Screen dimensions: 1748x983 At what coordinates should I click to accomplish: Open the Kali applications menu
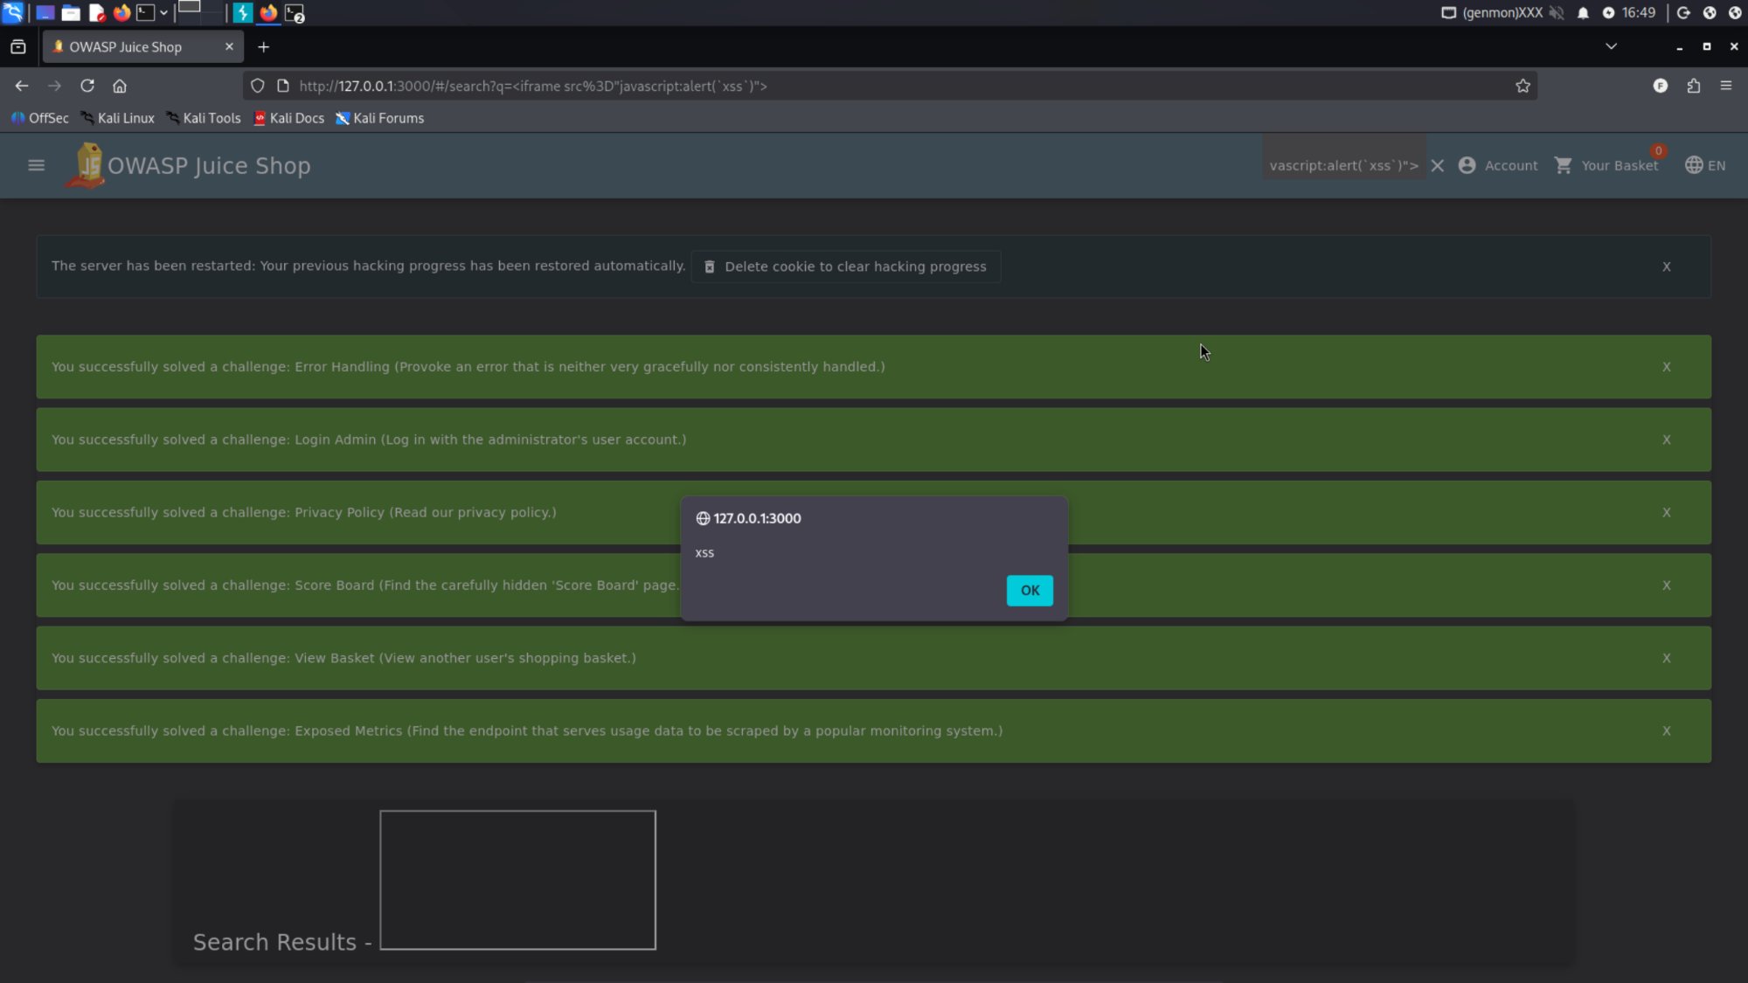12,12
